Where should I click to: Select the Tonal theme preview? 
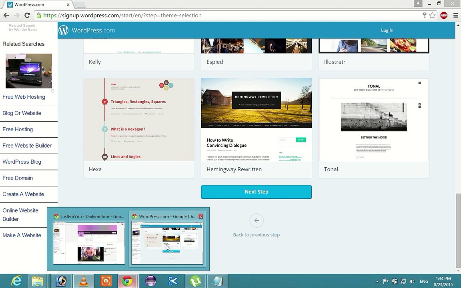tap(374, 119)
